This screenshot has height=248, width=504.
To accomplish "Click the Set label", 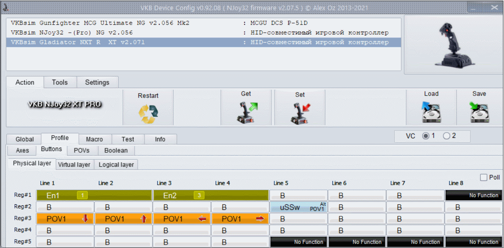I will tap(300, 95).
